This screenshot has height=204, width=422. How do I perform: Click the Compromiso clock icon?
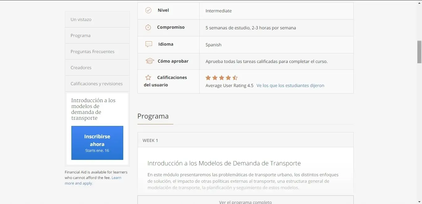tap(148, 27)
